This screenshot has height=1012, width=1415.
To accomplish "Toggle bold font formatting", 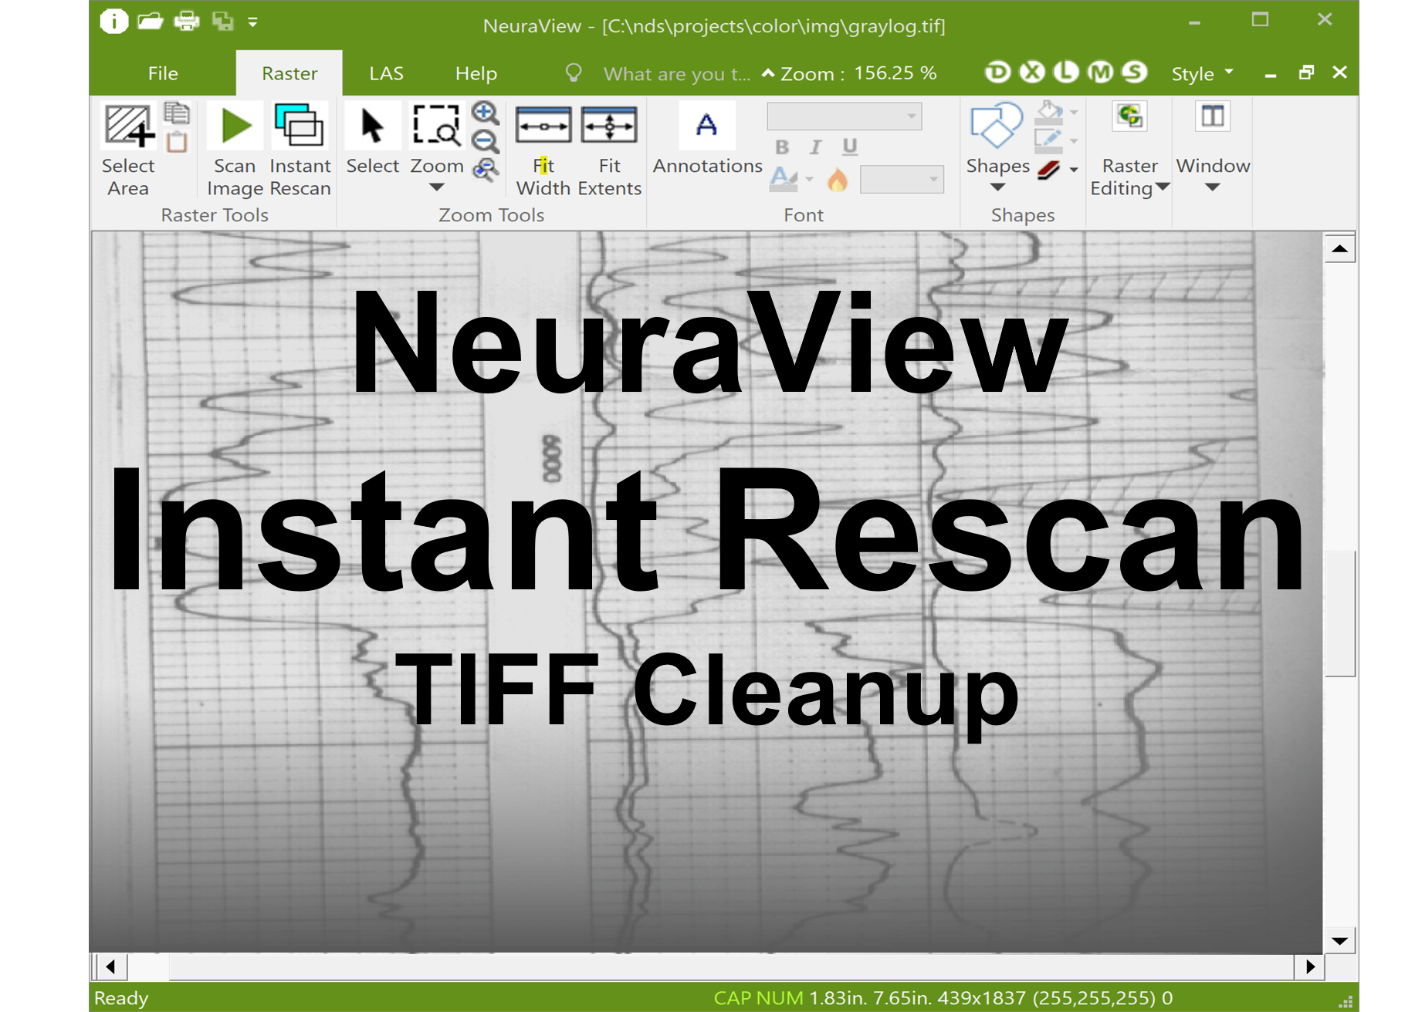I will pos(782,147).
